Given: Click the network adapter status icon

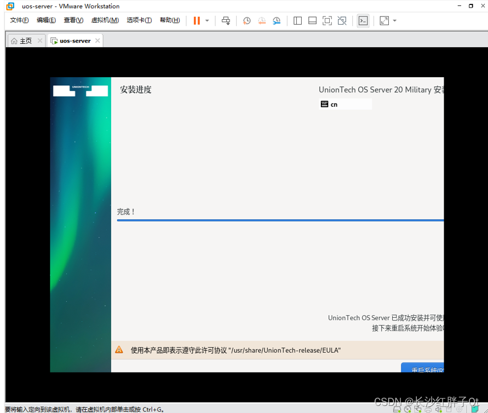Looking at the screenshot, I should pos(418,409).
